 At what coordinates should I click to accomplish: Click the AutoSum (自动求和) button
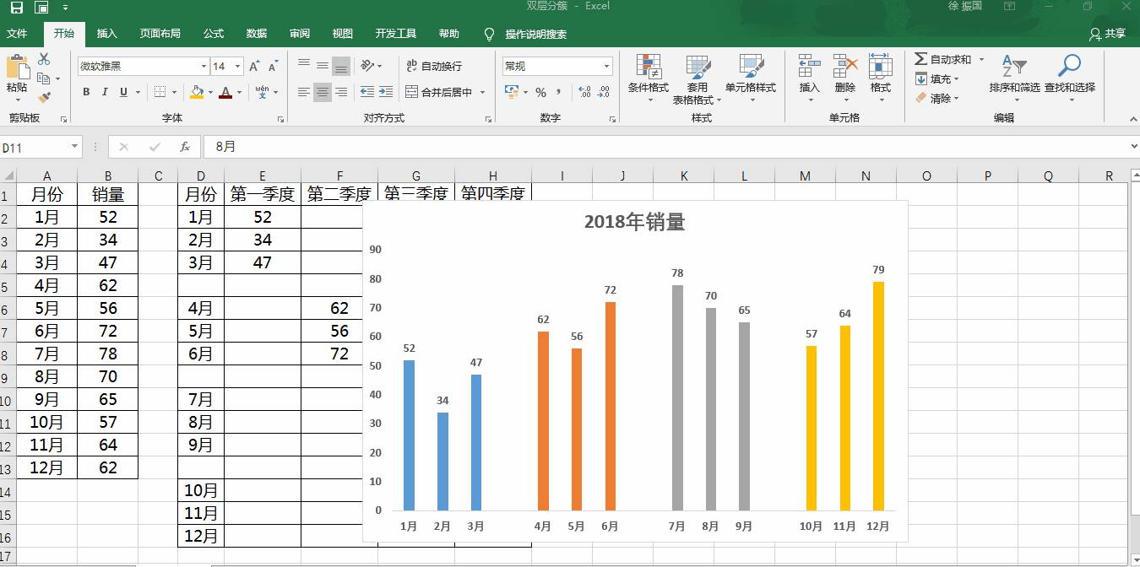[943, 59]
